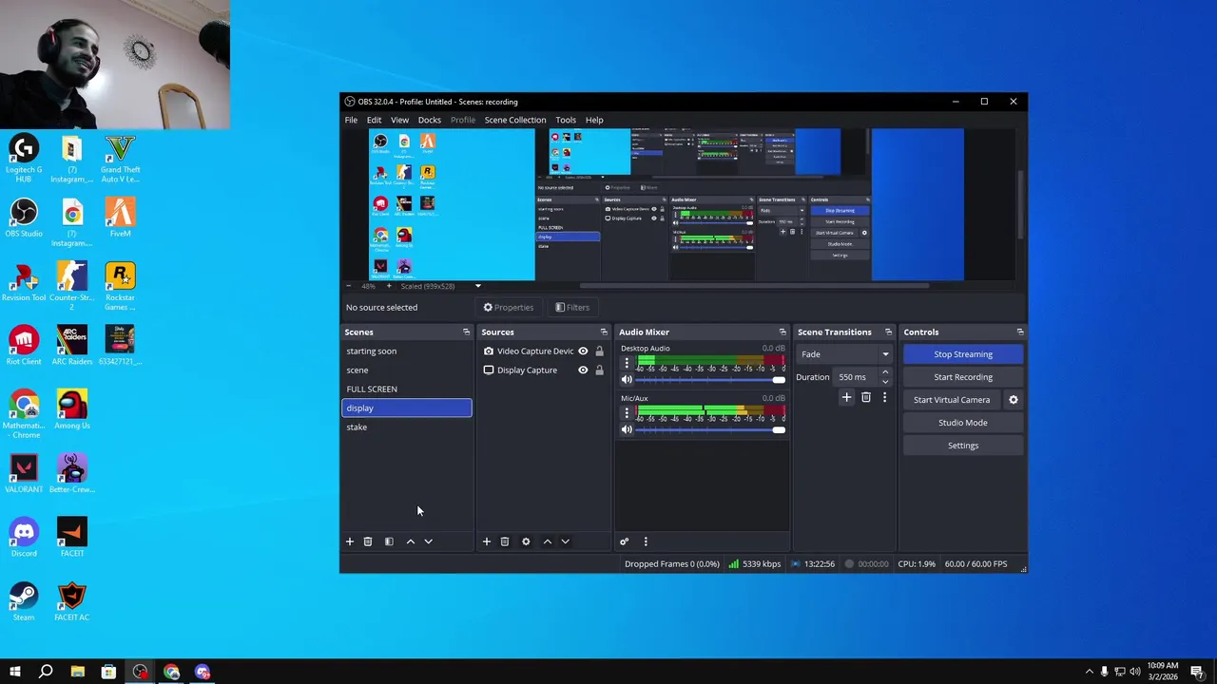1217x684 pixels.
Task: Delete selected source using trash icon
Action: (x=505, y=541)
